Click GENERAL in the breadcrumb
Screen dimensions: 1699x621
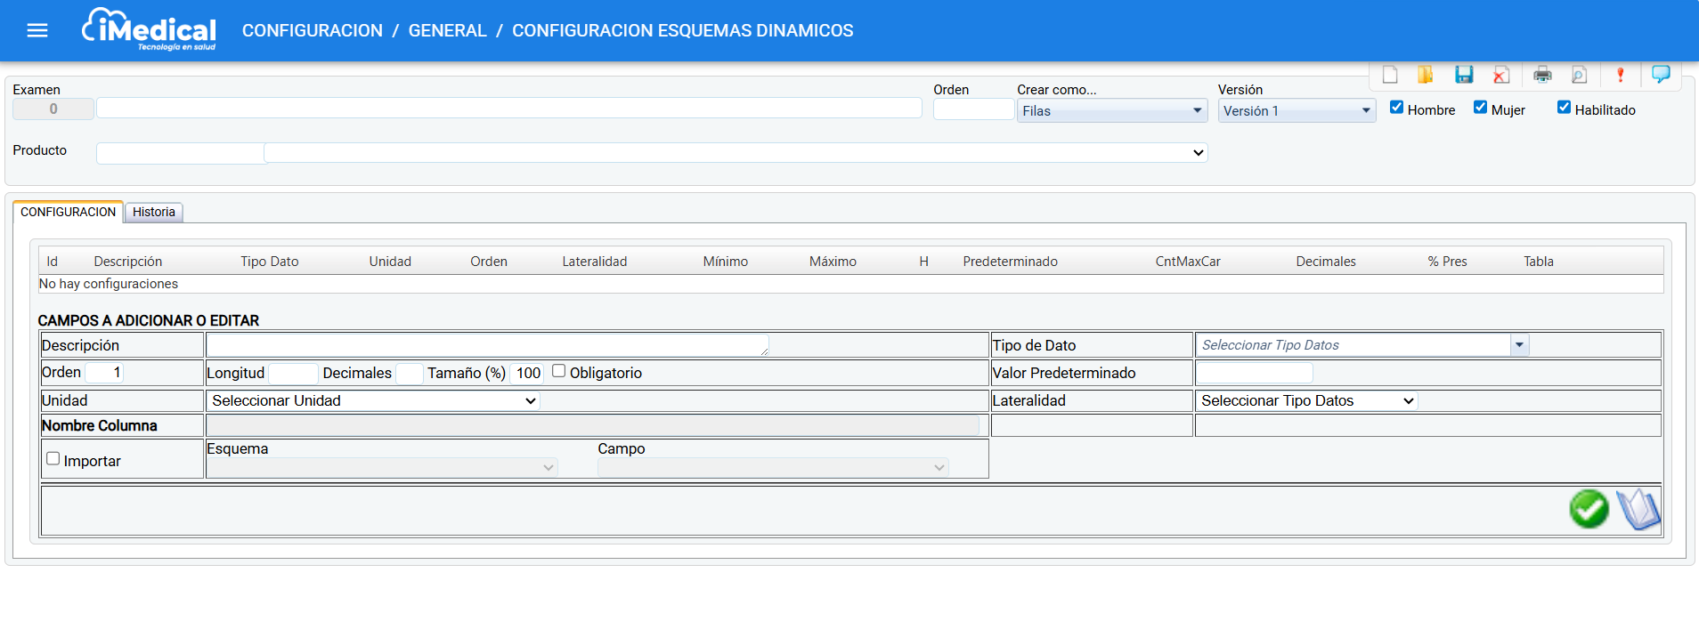pyautogui.click(x=447, y=31)
